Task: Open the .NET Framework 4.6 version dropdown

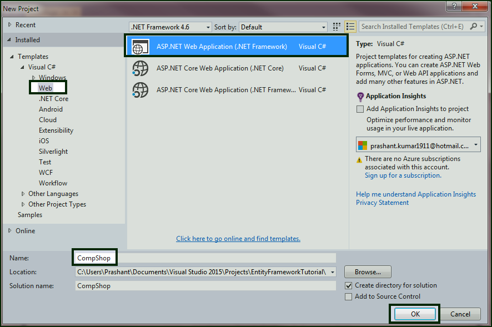Action: coord(170,27)
